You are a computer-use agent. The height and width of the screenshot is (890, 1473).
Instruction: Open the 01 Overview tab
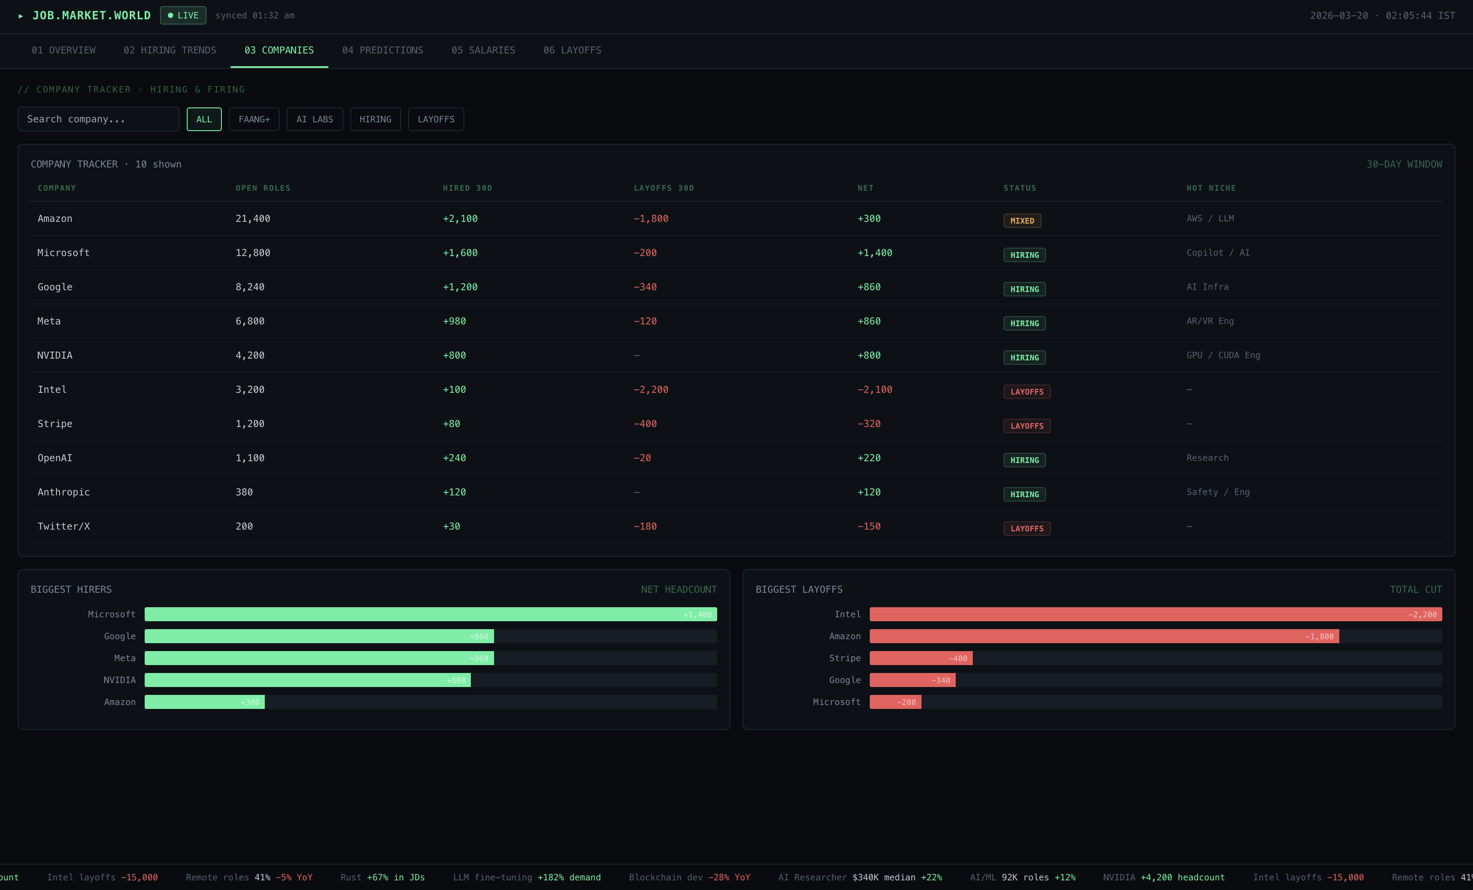click(64, 50)
